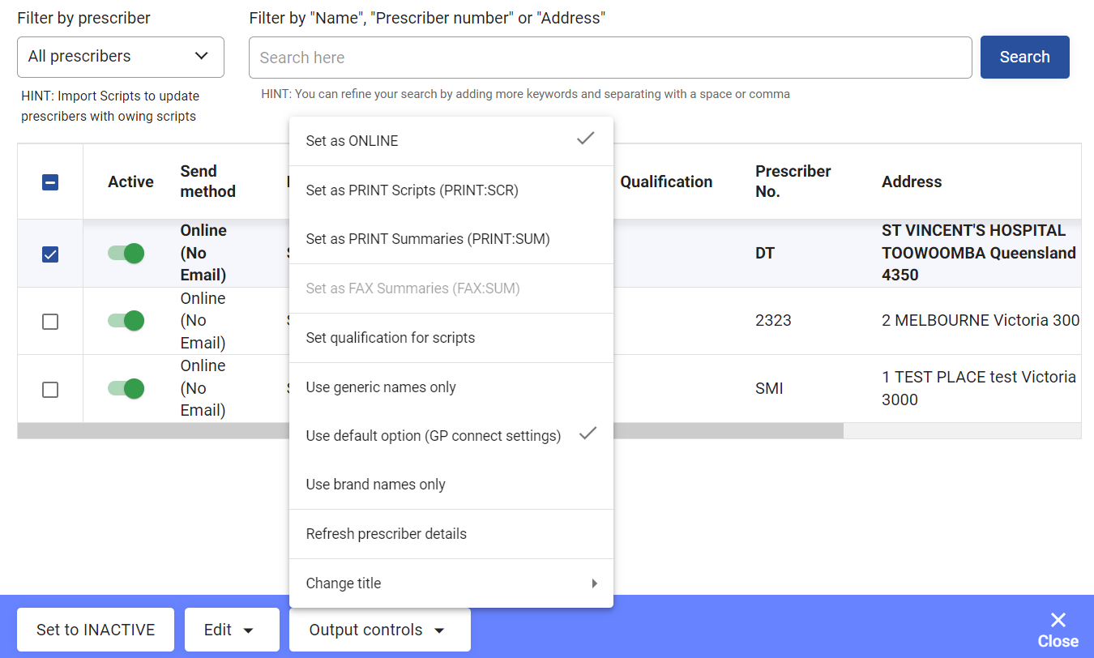The height and width of the screenshot is (658, 1094).
Task: Click the Search button
Action: [1025, 57]
